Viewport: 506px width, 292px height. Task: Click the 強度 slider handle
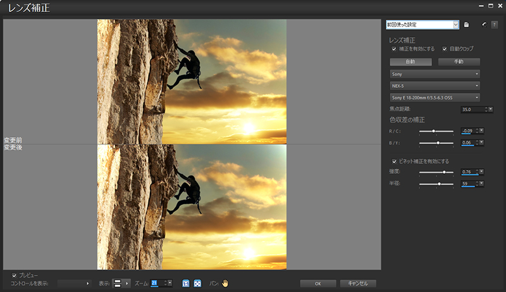click(445, 172)
